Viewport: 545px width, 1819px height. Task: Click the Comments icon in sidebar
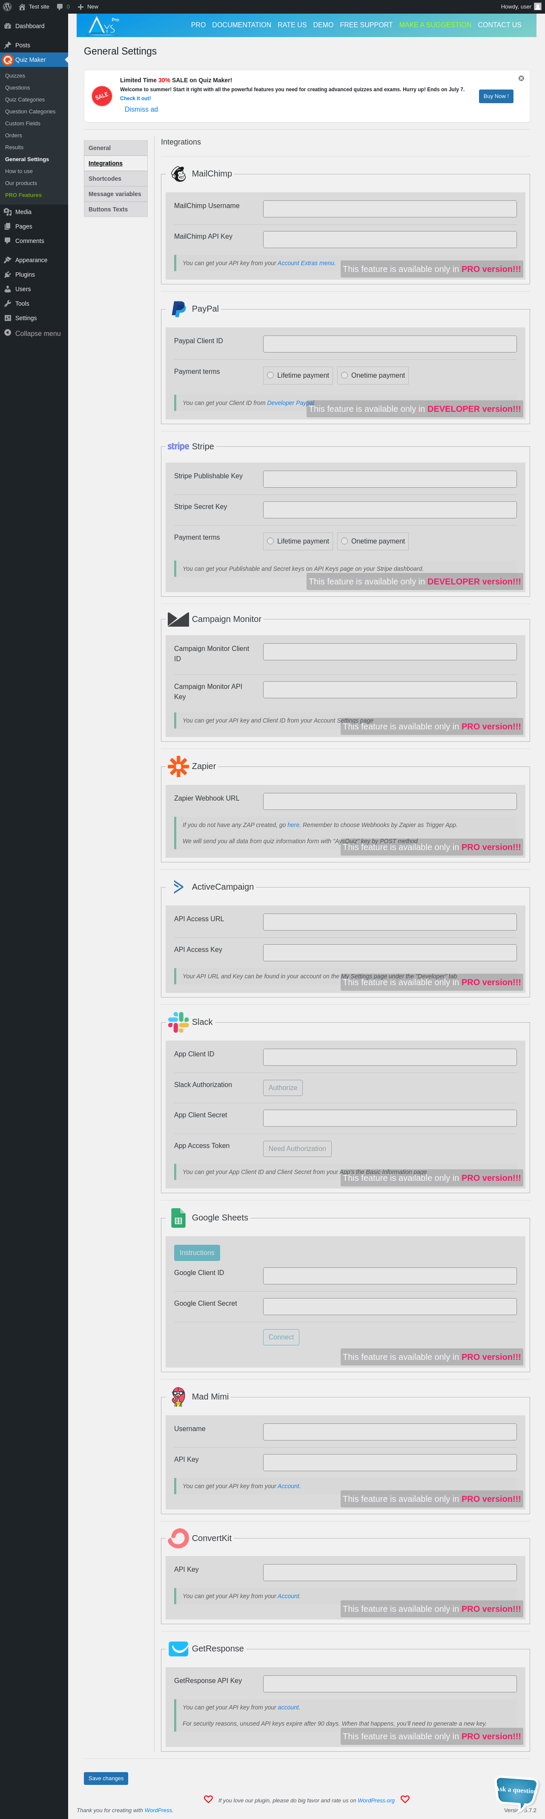(x=8, y=241)
